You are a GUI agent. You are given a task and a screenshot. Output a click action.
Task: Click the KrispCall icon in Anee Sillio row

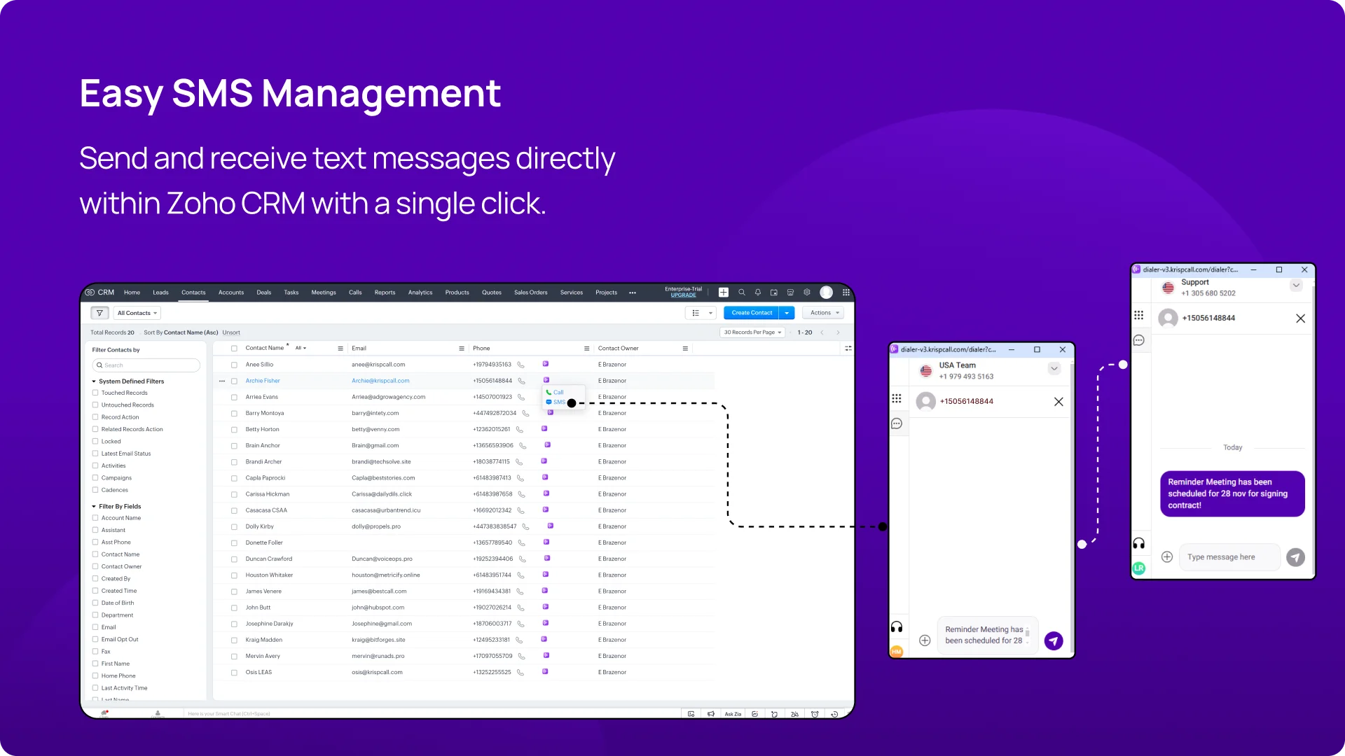[x=545, y=364]
